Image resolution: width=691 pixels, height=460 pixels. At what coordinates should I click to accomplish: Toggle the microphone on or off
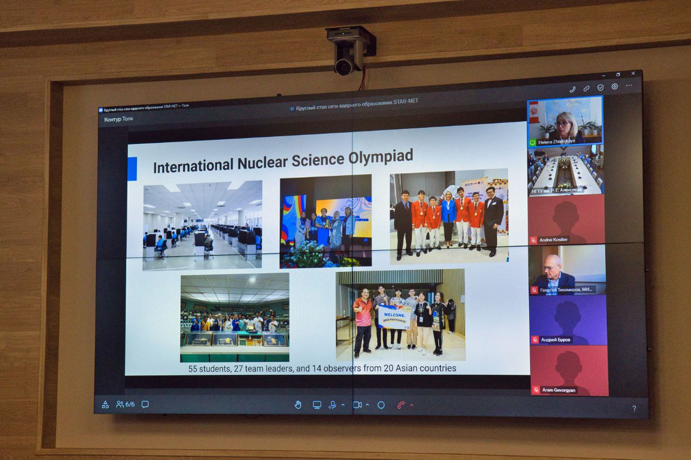(332, 405)
